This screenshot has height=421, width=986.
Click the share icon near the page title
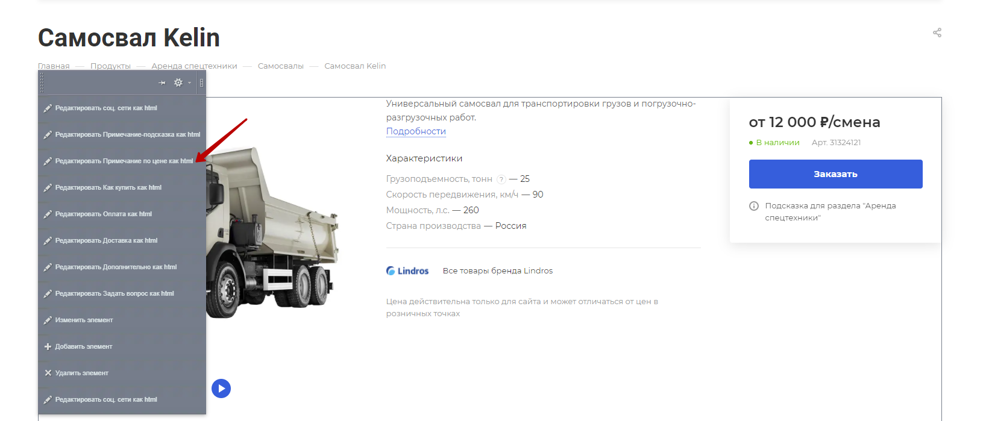(x=937, y=33)
